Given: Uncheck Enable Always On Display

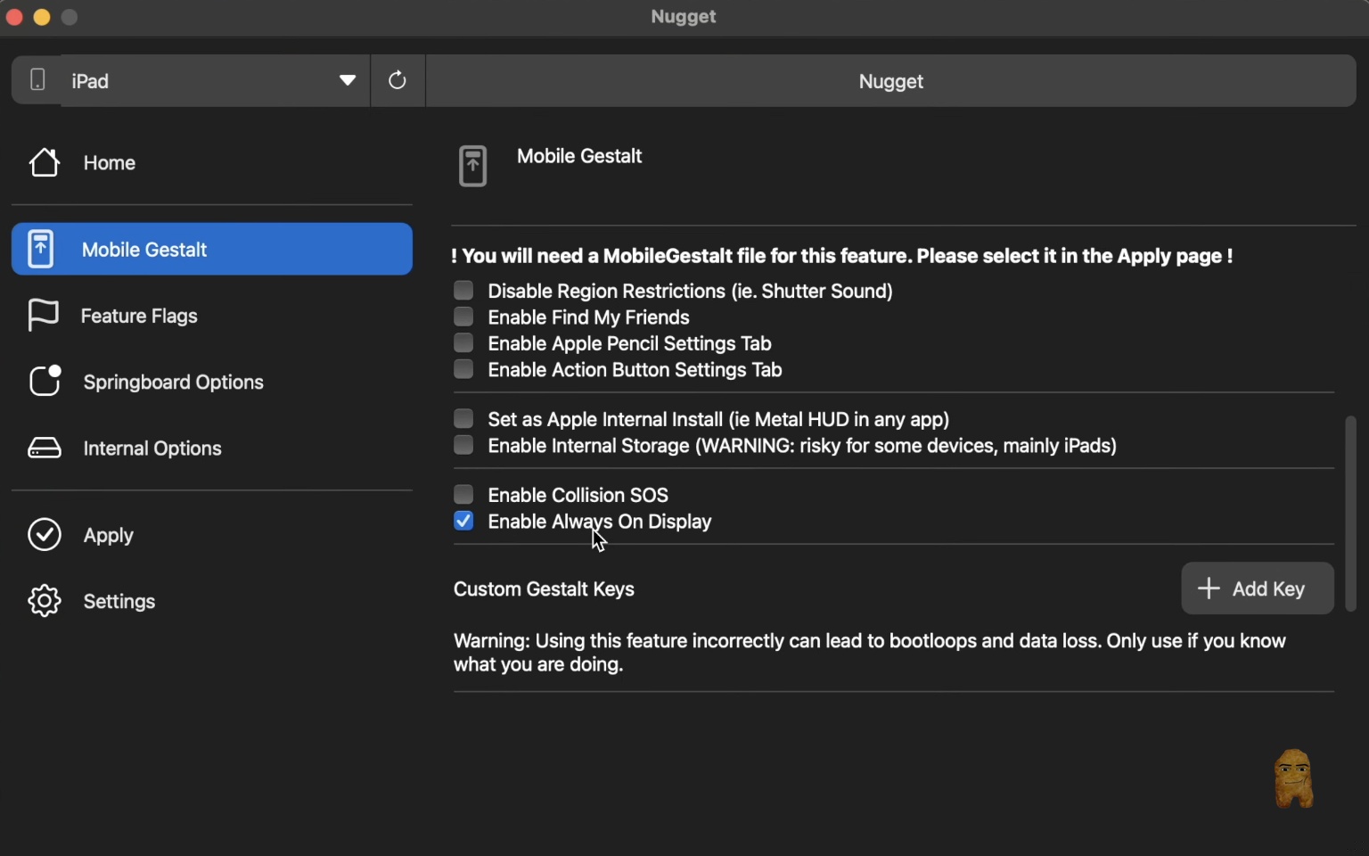Looking at the screenshot, I should click(x=463, y=521).
